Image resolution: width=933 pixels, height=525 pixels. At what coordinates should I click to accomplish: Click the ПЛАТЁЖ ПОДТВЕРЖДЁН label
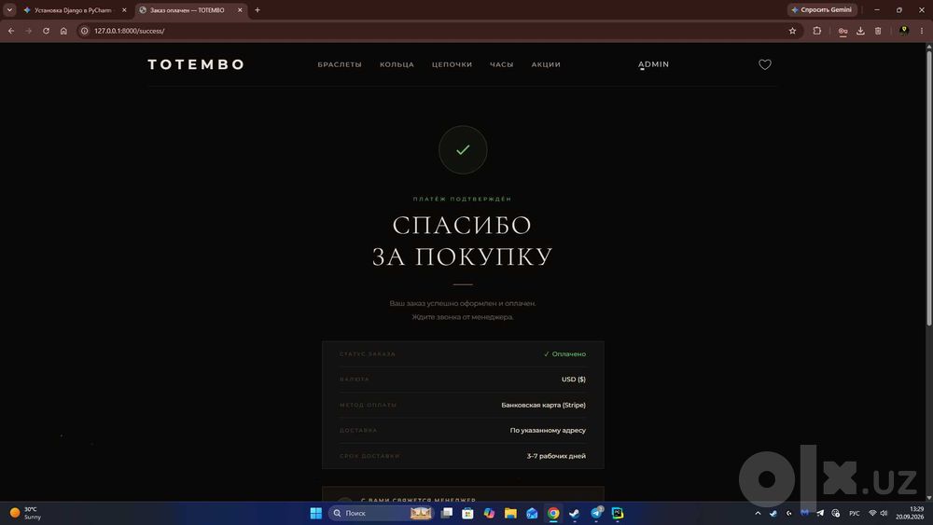pos(463,200)
